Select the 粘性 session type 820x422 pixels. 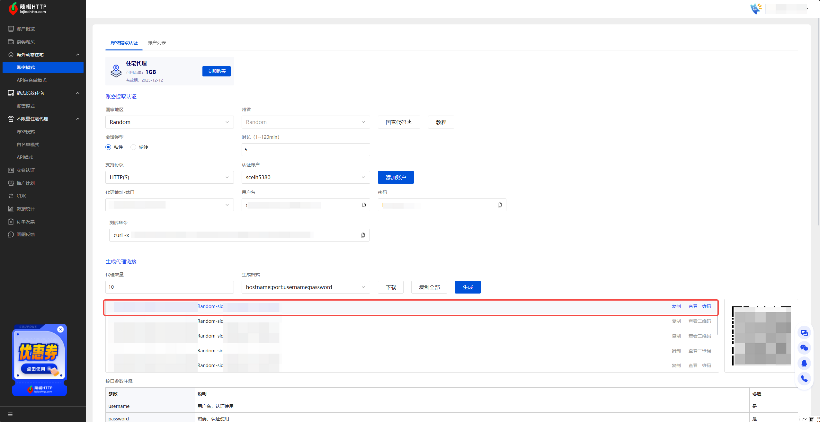[108, 147]
